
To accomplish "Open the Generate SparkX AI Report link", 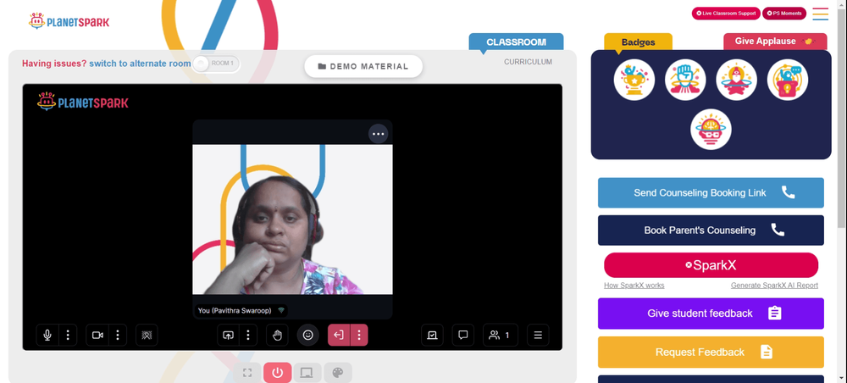I will coord(774,286).
